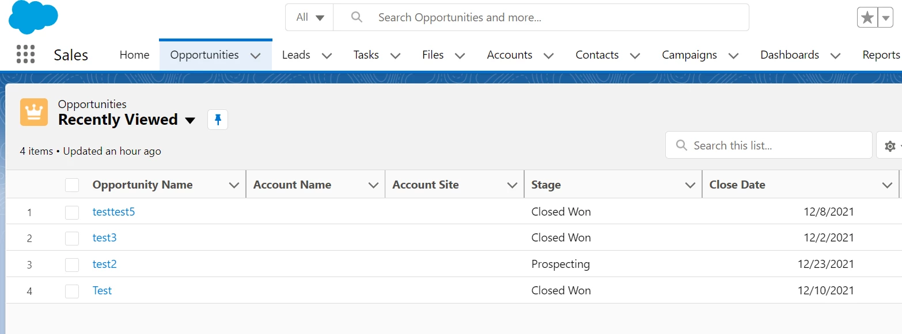902x334 pixels.
Task: Open the test3 opportunity link
Action: point(104,238)
